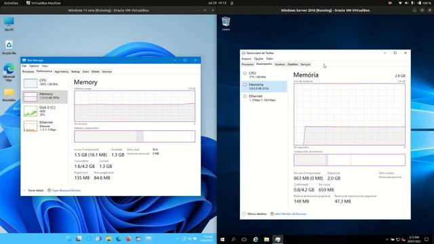Click Open Resource Monitor link
This screenshot has width=434, height=244.
coord(66,190)
